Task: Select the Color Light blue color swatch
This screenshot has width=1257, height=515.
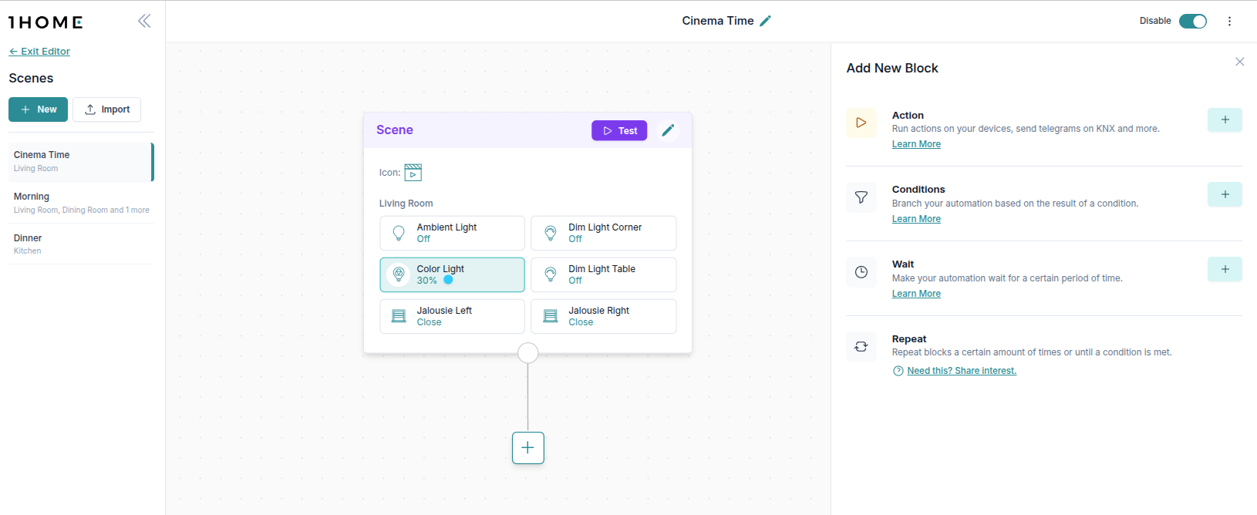Action: click(x=448, y=280)
